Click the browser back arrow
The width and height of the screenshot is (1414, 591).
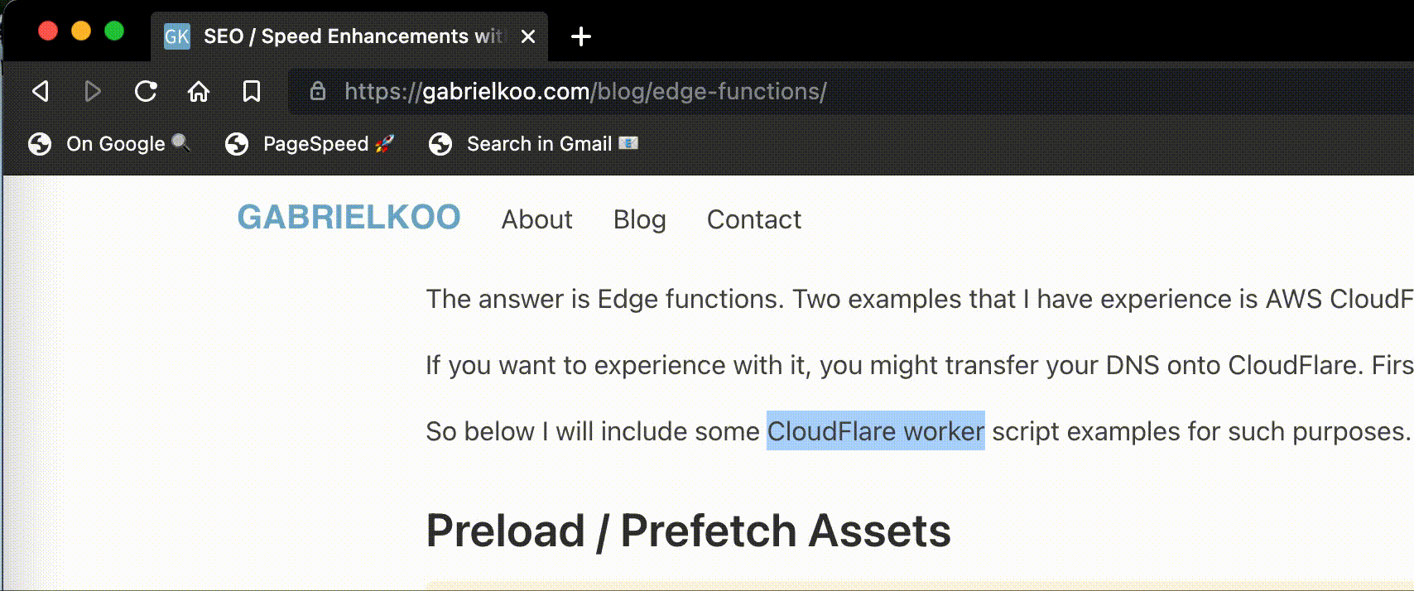(41, 91)
